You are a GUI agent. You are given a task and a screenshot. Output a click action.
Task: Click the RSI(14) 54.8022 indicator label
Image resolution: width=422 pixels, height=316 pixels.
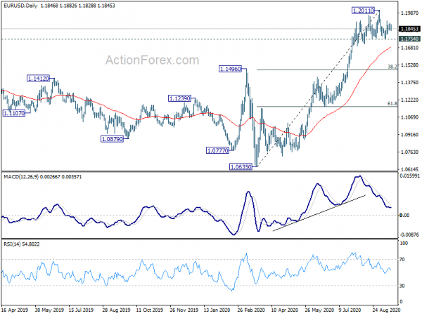tap(22, 244)
